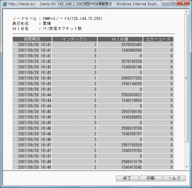
Task: Click the scrollbar up arrow
Action: tap(187, 12)
